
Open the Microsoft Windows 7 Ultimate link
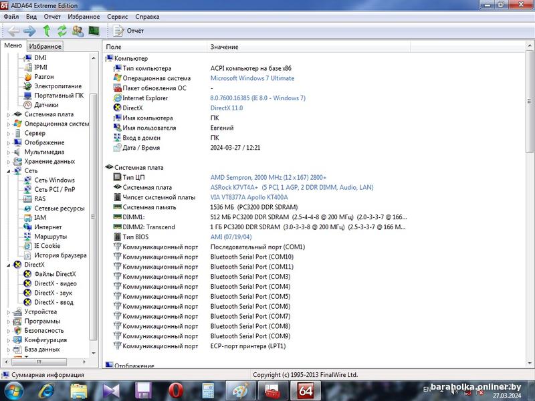(252, 78)
